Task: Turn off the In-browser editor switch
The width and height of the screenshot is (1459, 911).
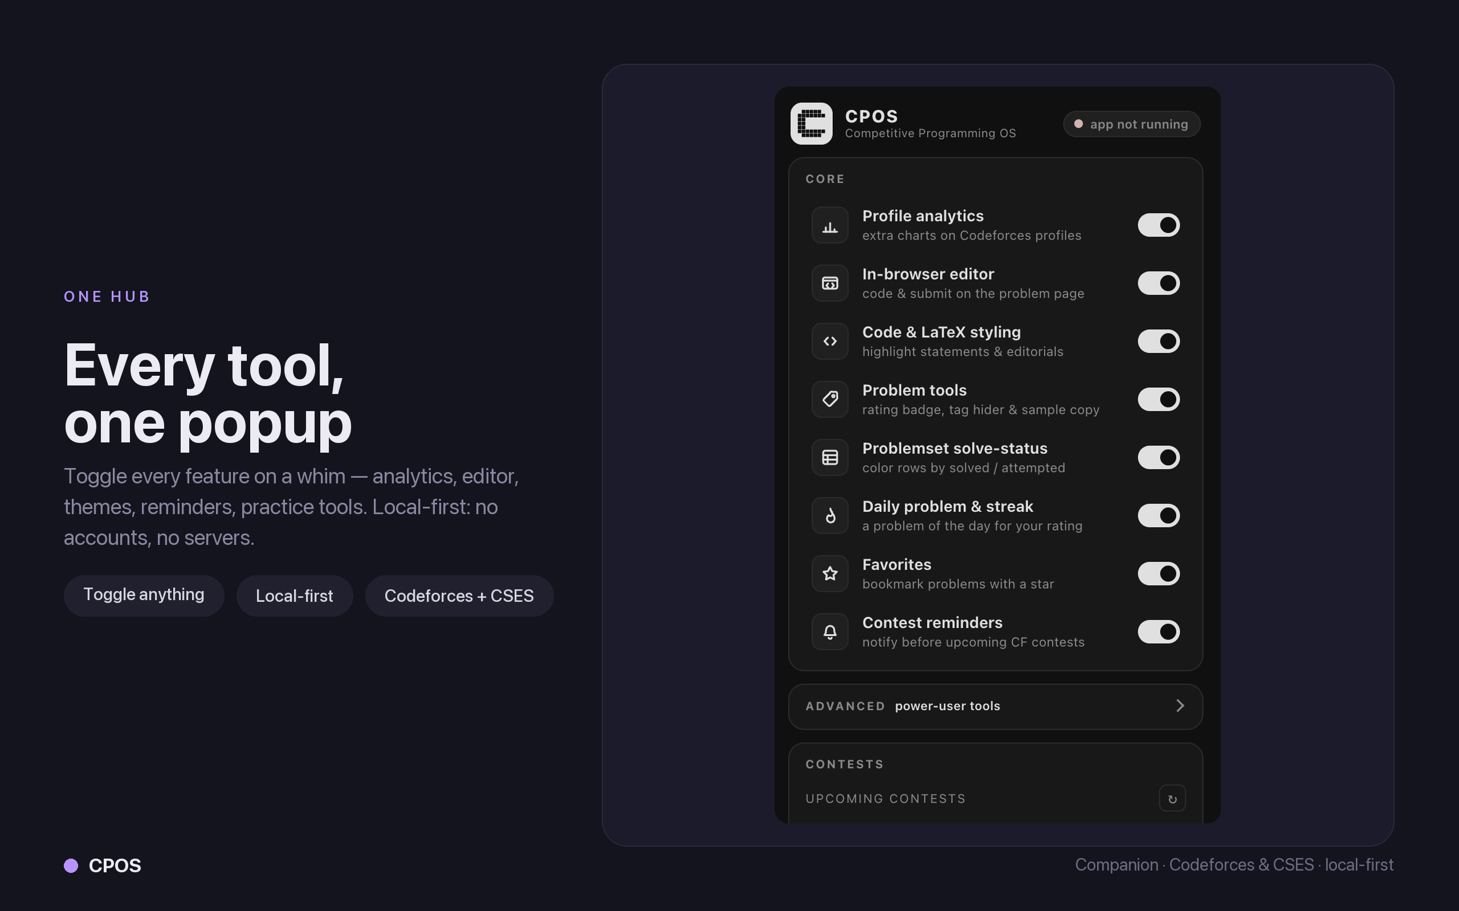Action: (1158, 283)
